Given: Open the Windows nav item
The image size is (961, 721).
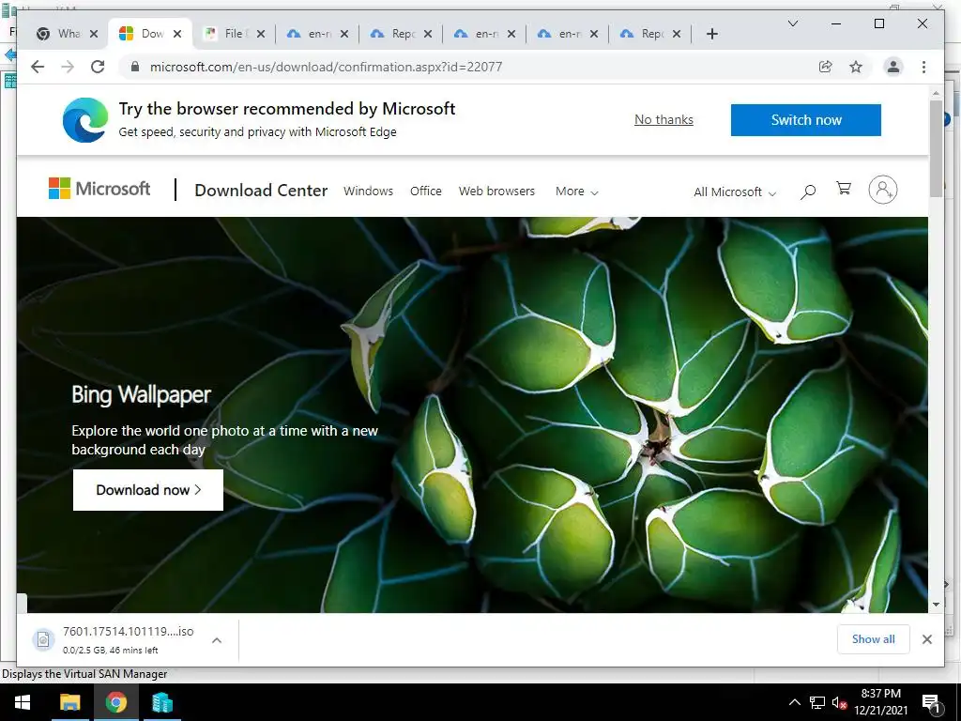Looking at the screenshot, I should pyautogui.click(x=368, y=191).
